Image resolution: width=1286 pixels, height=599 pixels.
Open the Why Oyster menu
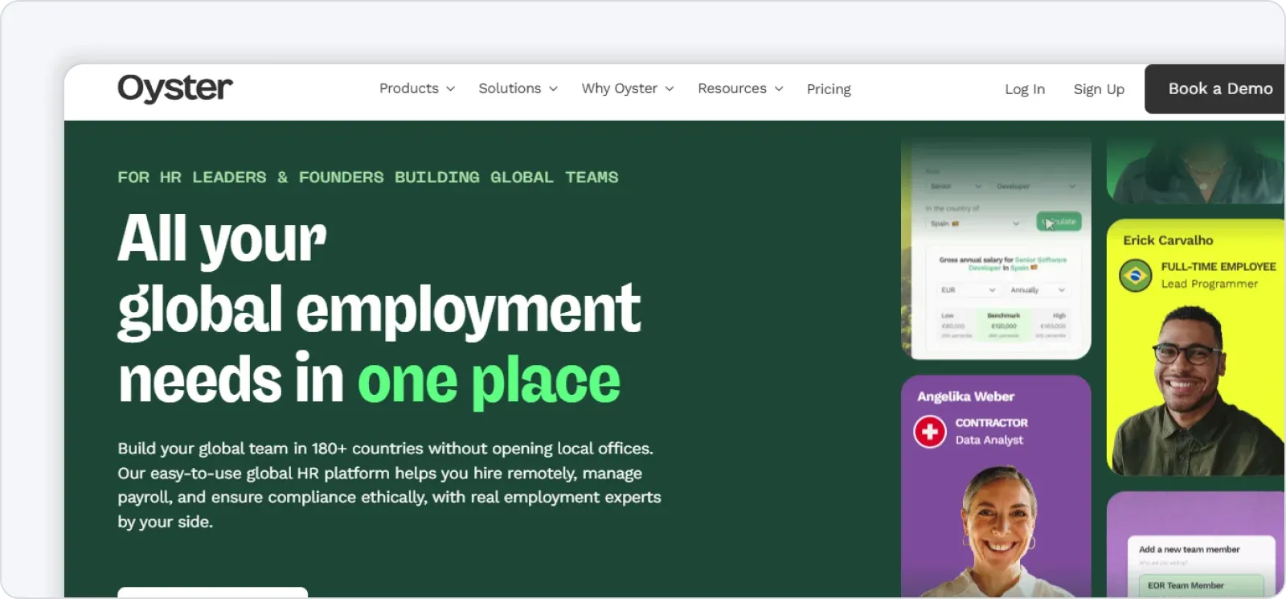[628, 88]
